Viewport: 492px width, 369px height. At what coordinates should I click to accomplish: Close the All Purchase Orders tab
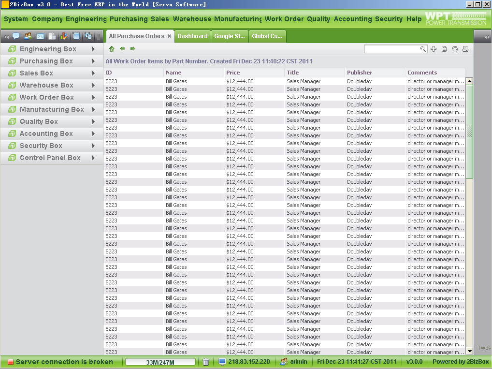click(170, 36)
